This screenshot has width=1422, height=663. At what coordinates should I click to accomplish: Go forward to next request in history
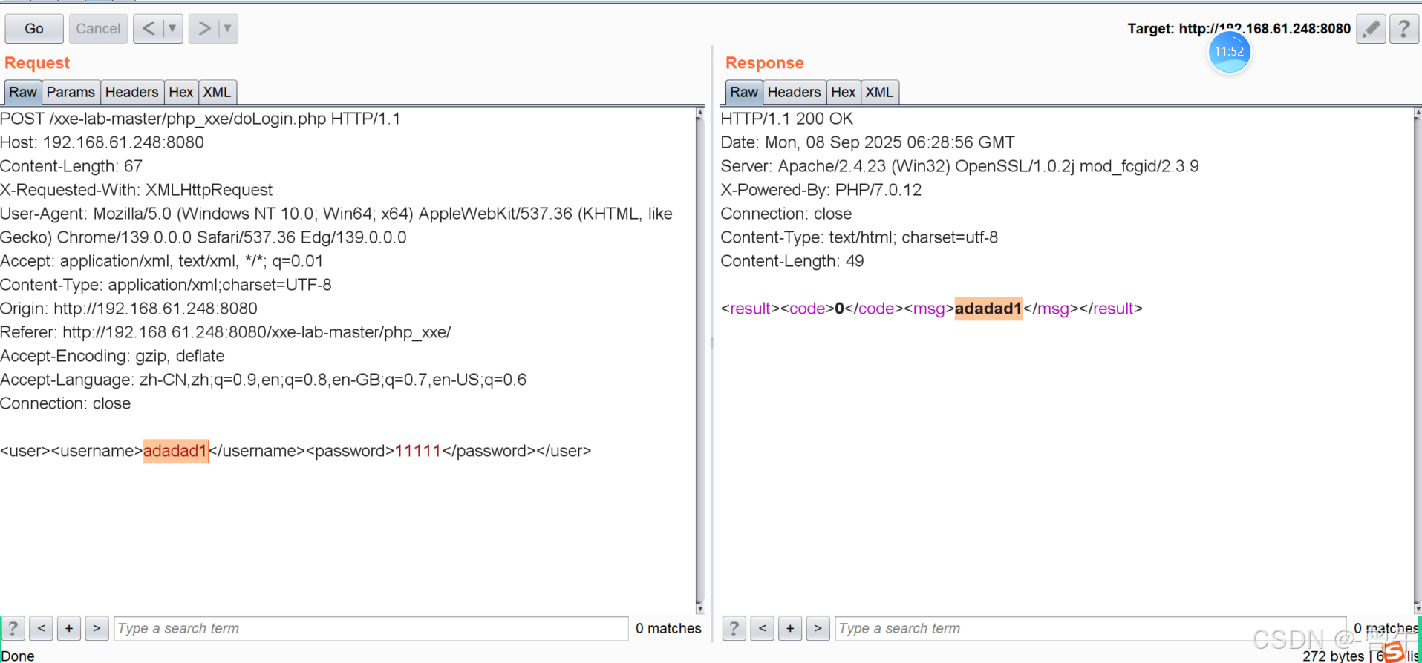click(203, 29)
